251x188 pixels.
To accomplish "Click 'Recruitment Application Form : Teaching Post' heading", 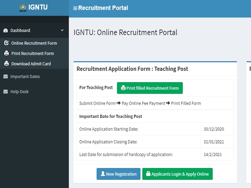I will (x=132, y=69).
